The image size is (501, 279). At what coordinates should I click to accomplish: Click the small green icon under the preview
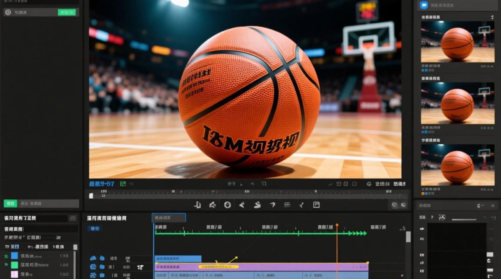(123, 184)
